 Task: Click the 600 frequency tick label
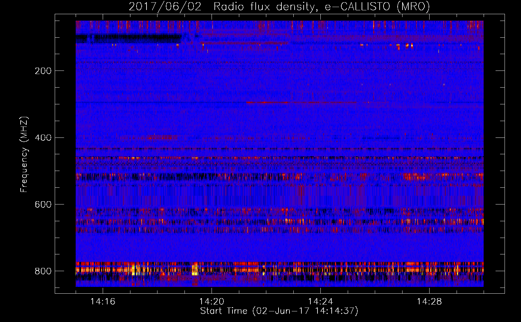(x=43, y=205)
